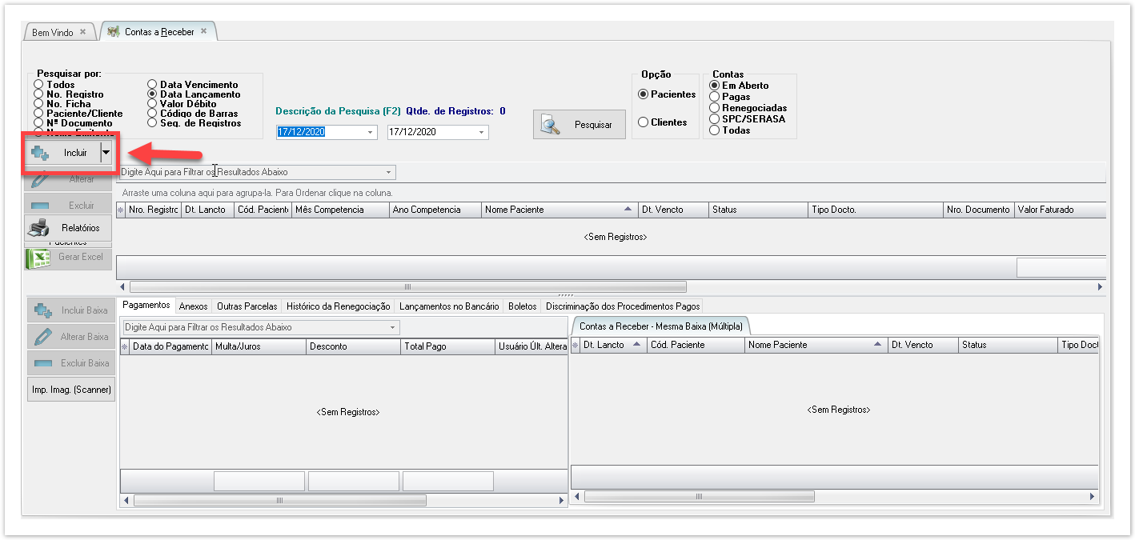
Task: Click the Incluir plus icon button
Action: [x=41, y=152]
